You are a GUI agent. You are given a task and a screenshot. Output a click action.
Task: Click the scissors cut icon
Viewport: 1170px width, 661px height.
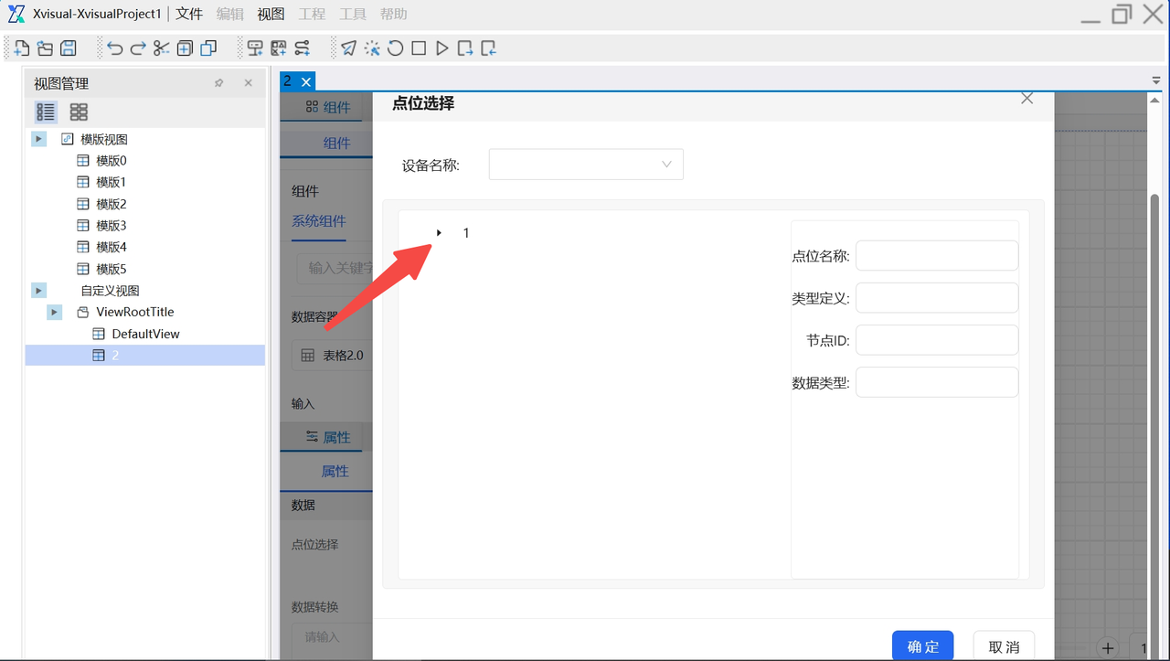click(162, 48)
